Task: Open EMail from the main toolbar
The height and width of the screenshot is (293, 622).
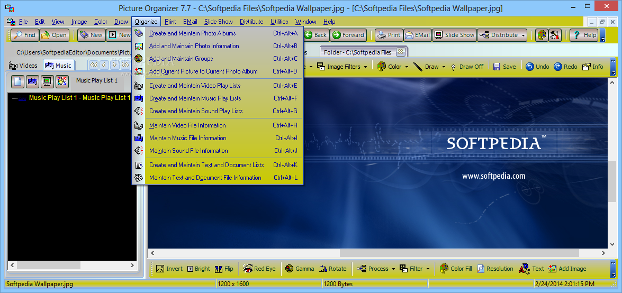Action: [417, 35]
